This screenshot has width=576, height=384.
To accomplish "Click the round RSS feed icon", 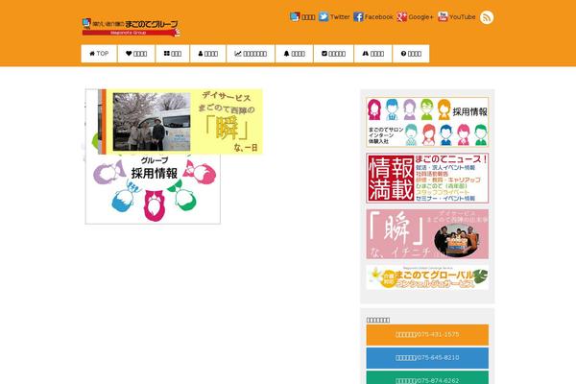I will [x=487, y=17].
